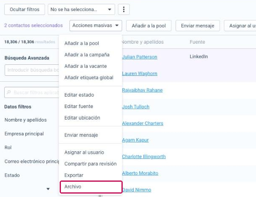Click the Añadir a la pool toolbar button
Viewport: 256px width, 197px height.
click(x=149, y=26)
